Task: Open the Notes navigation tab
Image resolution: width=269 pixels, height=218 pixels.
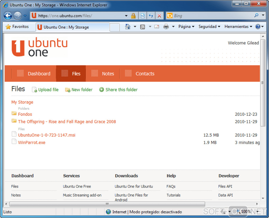Action: 103,74
